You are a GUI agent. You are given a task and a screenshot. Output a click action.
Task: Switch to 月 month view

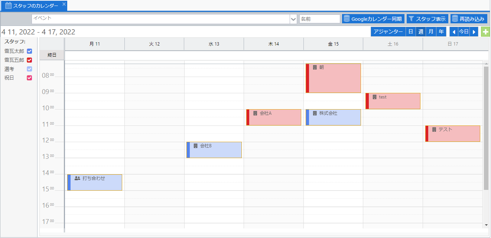(431, 32)
